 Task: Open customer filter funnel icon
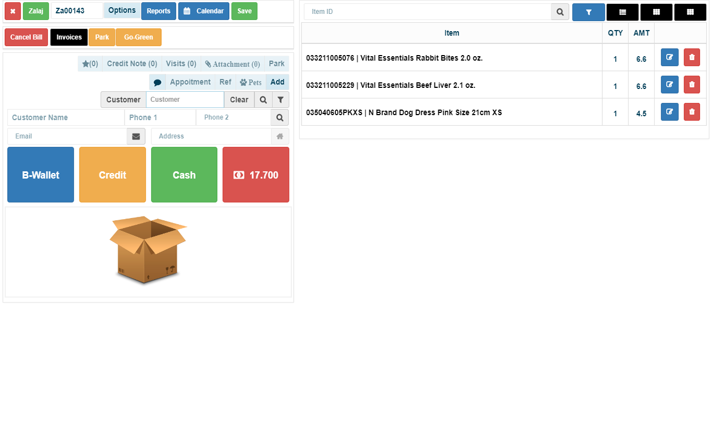pyautogui.click(x=280, y=100)
